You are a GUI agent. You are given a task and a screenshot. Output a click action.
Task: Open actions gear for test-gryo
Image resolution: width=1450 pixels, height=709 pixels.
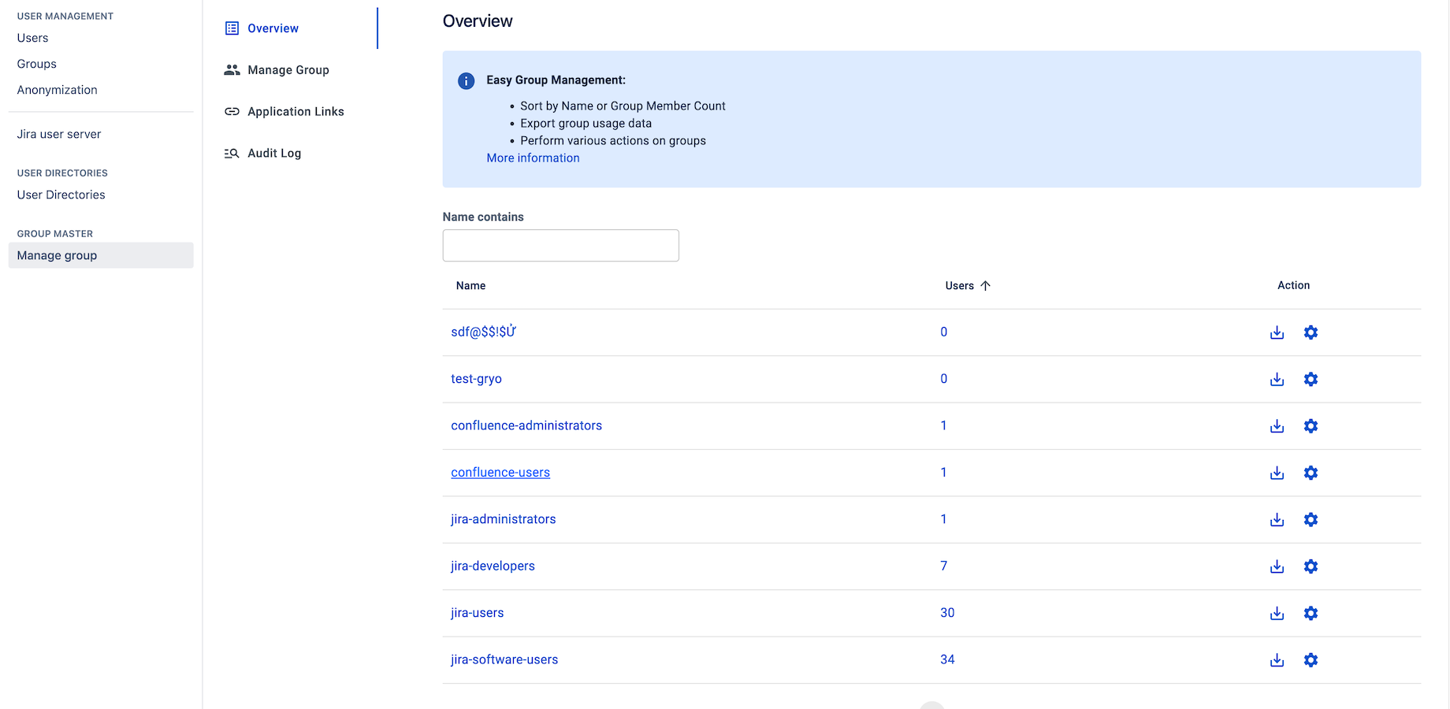(x=1311, y=379)
